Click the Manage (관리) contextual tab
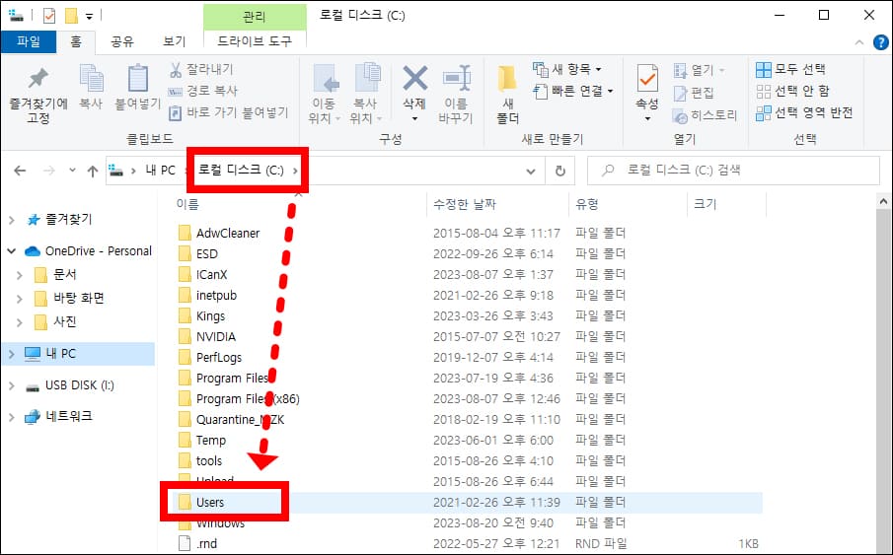This screenshot has width=893, height=555. (255, 17)
